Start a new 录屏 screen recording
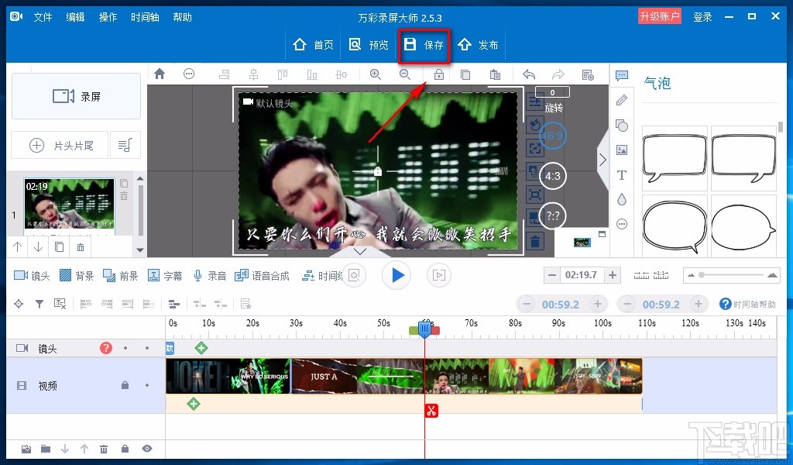 click(77, 96)
